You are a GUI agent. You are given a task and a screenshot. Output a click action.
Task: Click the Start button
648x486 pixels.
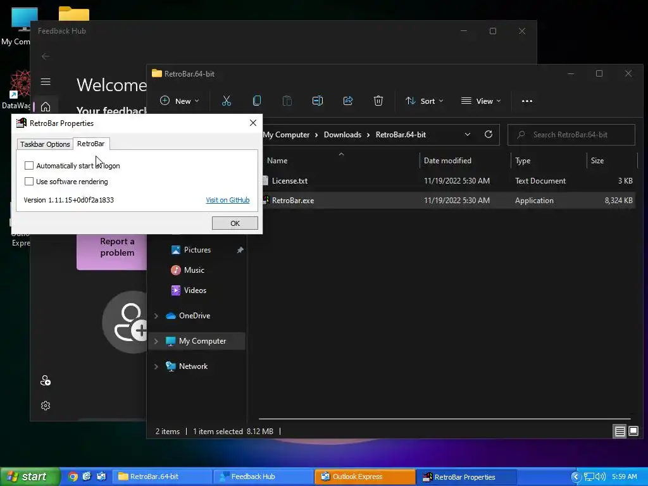[29, 477]
